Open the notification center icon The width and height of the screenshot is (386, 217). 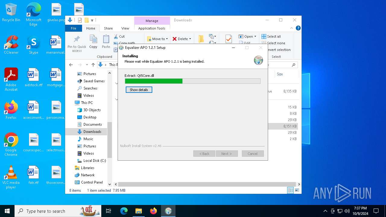[376, 211]
